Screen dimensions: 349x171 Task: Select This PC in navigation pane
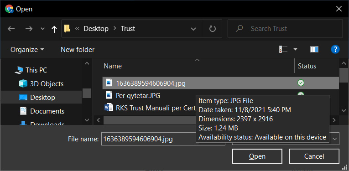pyautogui.click(x=36, y=70)
